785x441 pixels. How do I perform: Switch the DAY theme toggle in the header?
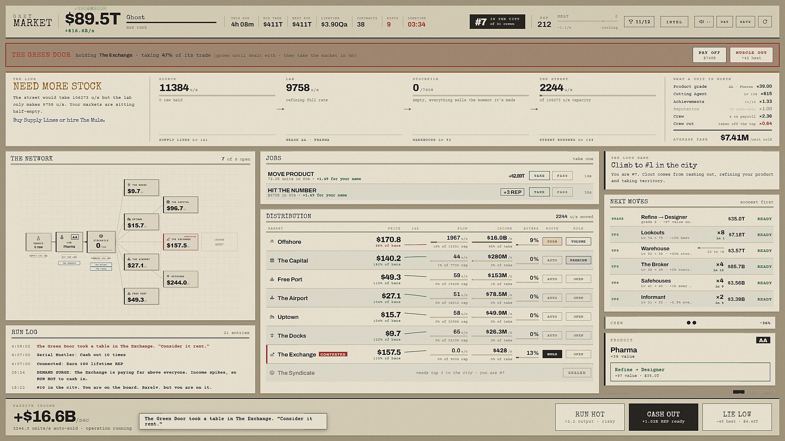tap(724, 22)
